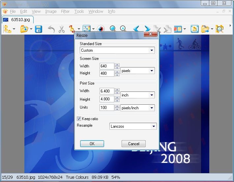Increase Screen Width with up spinner

tap(117, 65)
